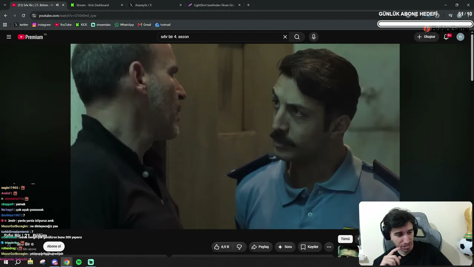Open the KICK bookmark
Viewport: 474px width, 267px height.
coord(81,25)
